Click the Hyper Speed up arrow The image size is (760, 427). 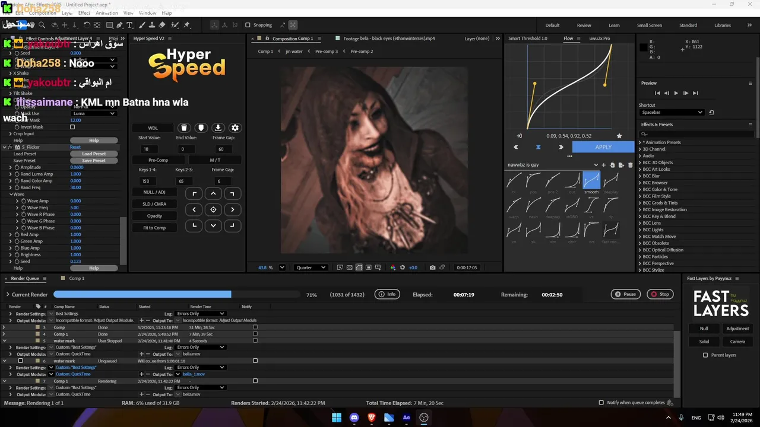tap(213, 193)
